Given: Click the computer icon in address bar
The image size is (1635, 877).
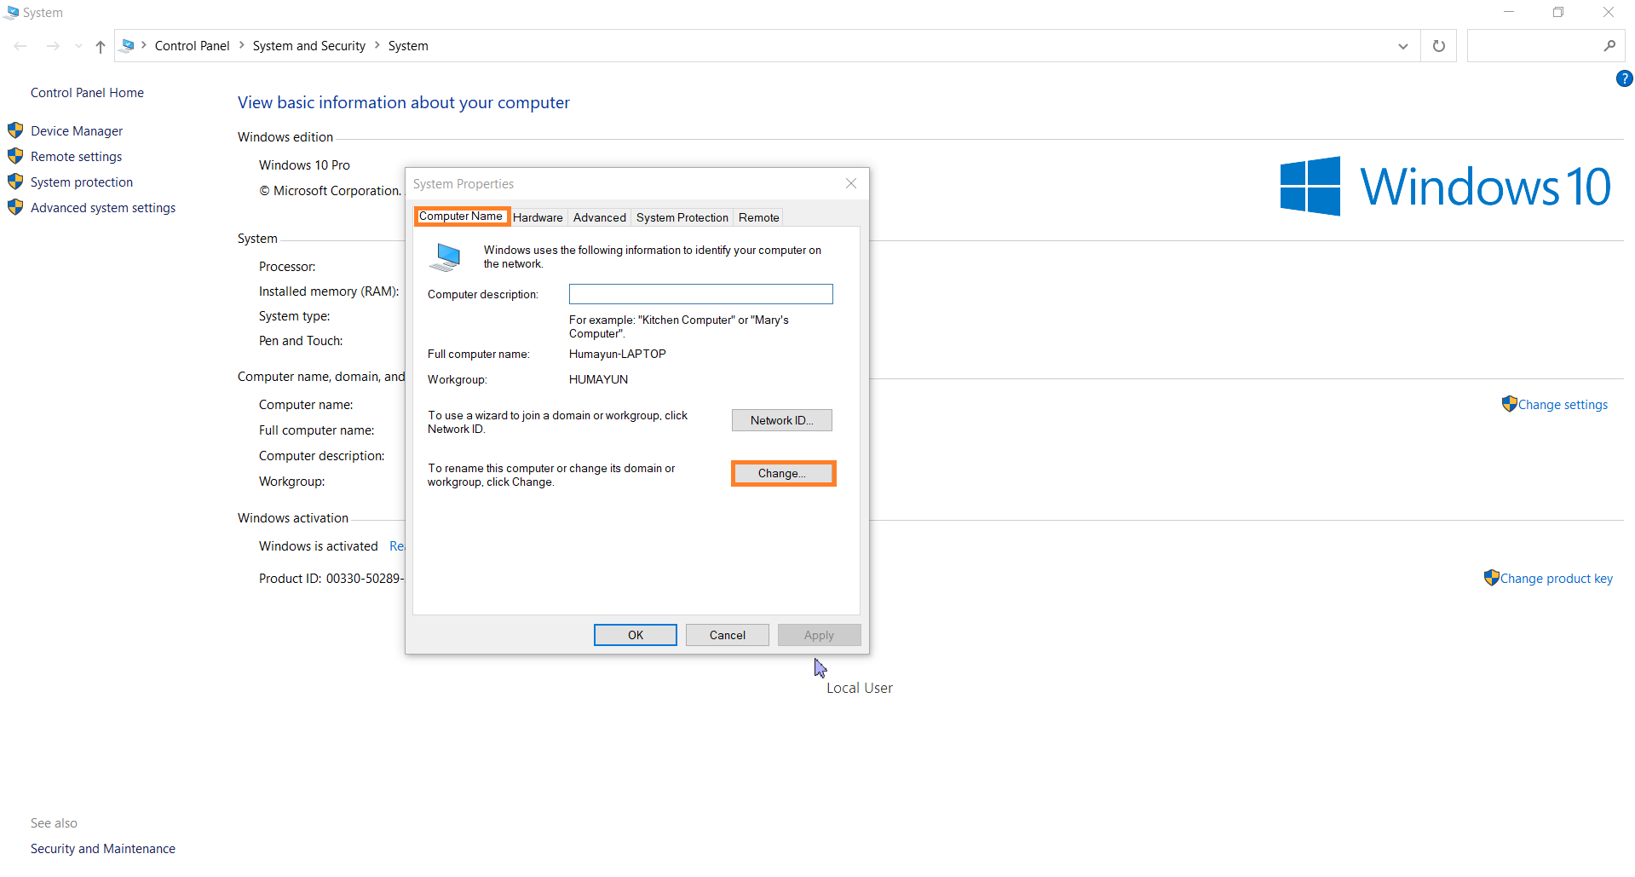Looking at the screenshot, I should [x=128, y=45].
